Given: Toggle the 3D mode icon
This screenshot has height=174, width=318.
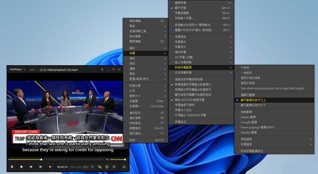Looking at the screenshot, I should click(92, 167).
